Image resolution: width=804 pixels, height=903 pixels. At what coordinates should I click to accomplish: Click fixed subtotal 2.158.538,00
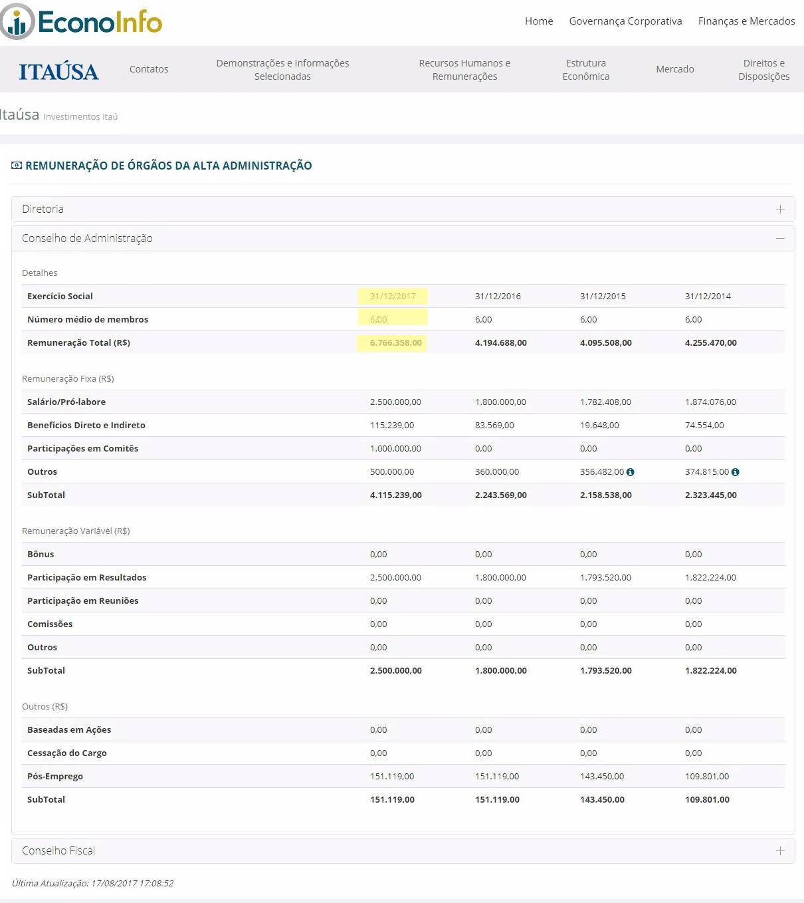tap(606, 495)
